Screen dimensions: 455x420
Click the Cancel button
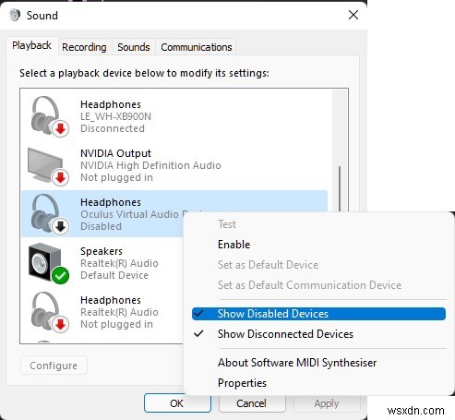pos(251,403)
